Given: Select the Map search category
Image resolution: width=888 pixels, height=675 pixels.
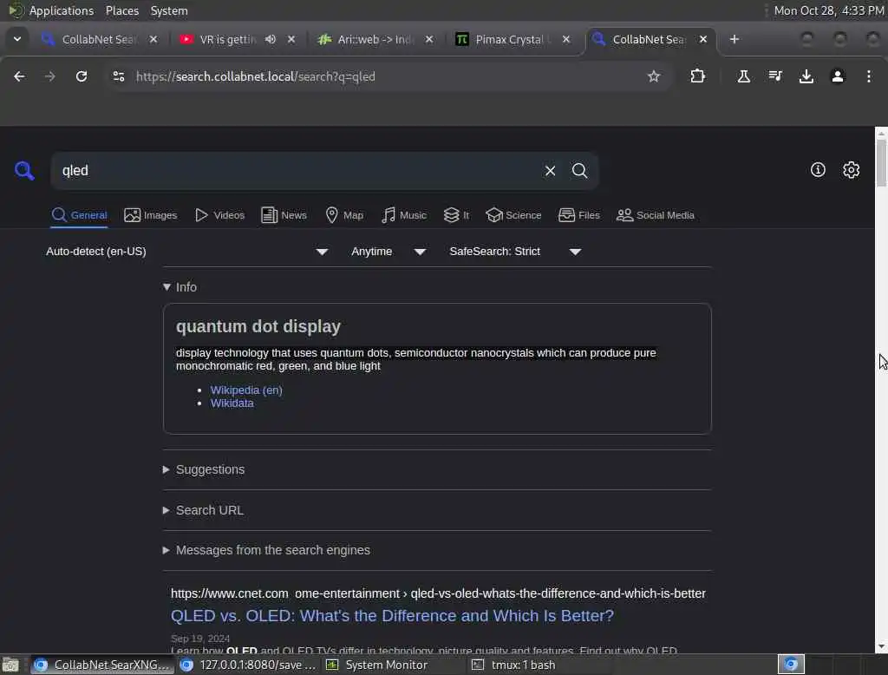Looking at the screenshot, I should pos(344,215).
